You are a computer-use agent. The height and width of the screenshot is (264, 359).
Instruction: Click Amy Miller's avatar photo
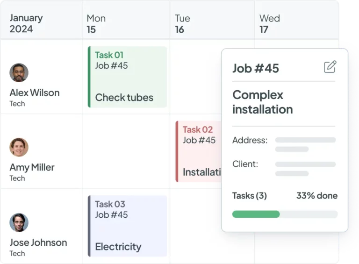pyautogui.click(x=19, y=147)
